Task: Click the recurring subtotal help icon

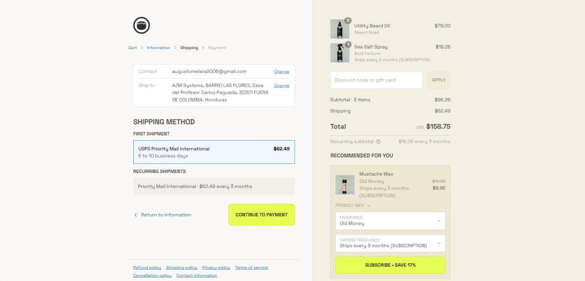Action: (x=378, y=142)
